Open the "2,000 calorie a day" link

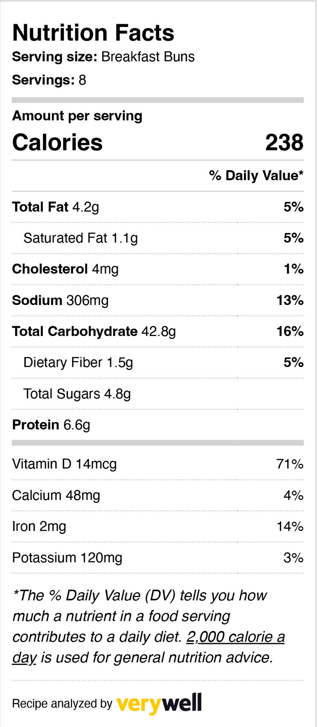(235, 637)
